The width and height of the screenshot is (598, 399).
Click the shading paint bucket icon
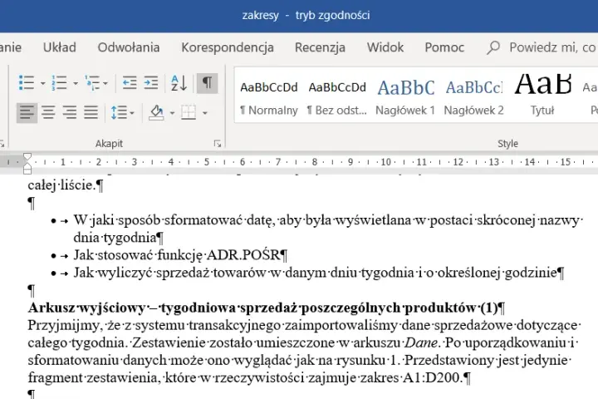pos(156,113)
